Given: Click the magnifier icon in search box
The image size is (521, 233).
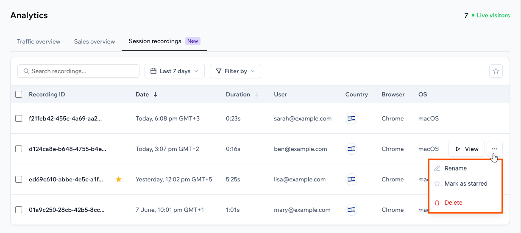Looking at the screenshot, I should click(26, 71).
